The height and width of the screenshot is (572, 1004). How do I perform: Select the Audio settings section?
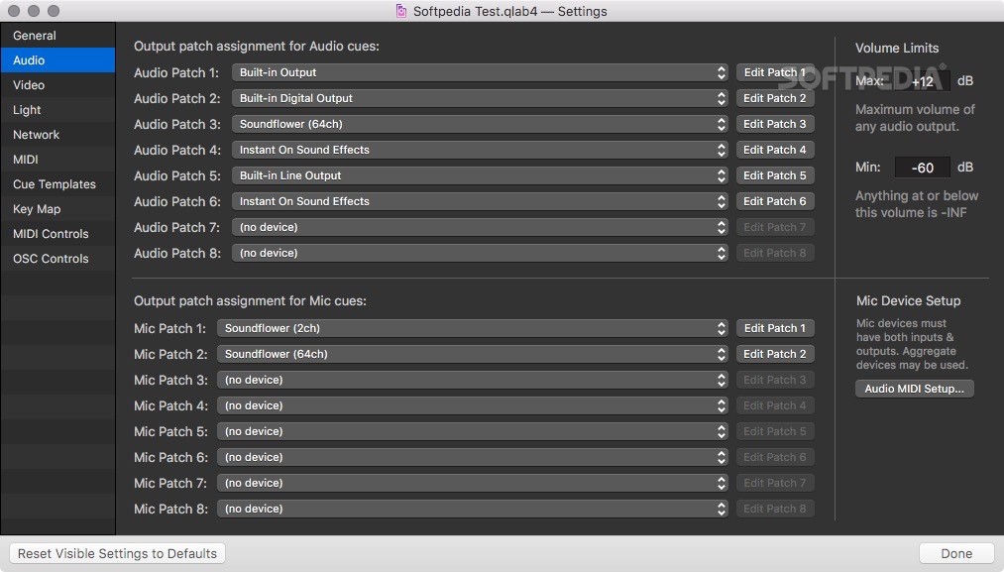[57, 60]
